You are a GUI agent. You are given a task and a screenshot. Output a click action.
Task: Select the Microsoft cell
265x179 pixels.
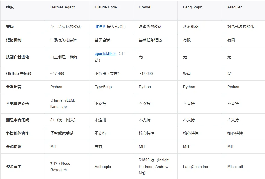pyautogui.click(x=235, y=167)
